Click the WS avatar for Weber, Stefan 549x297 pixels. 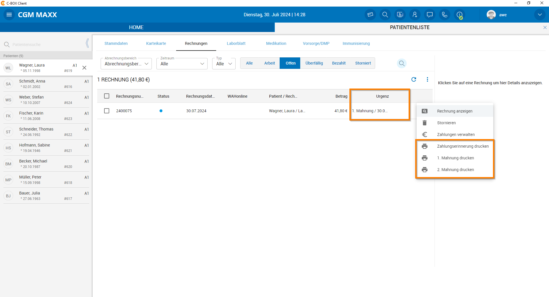(x=8, y=100)
